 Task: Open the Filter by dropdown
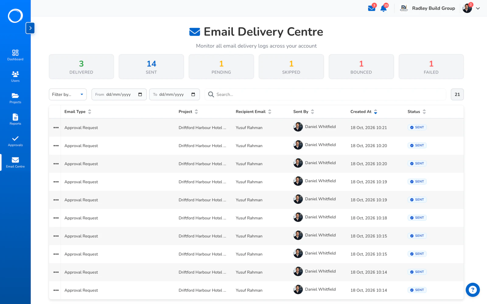68,95
